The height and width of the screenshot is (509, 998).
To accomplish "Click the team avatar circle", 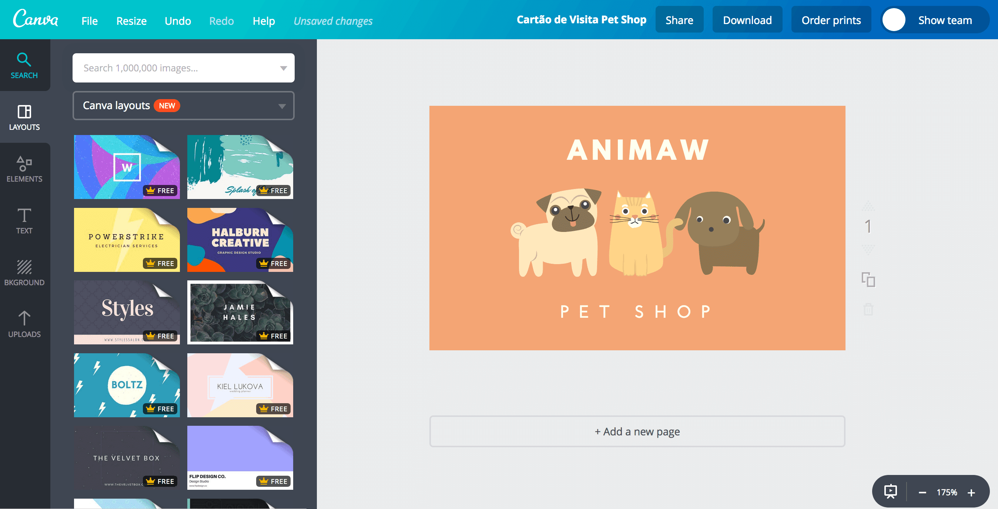I will click(x=893, y=20).
